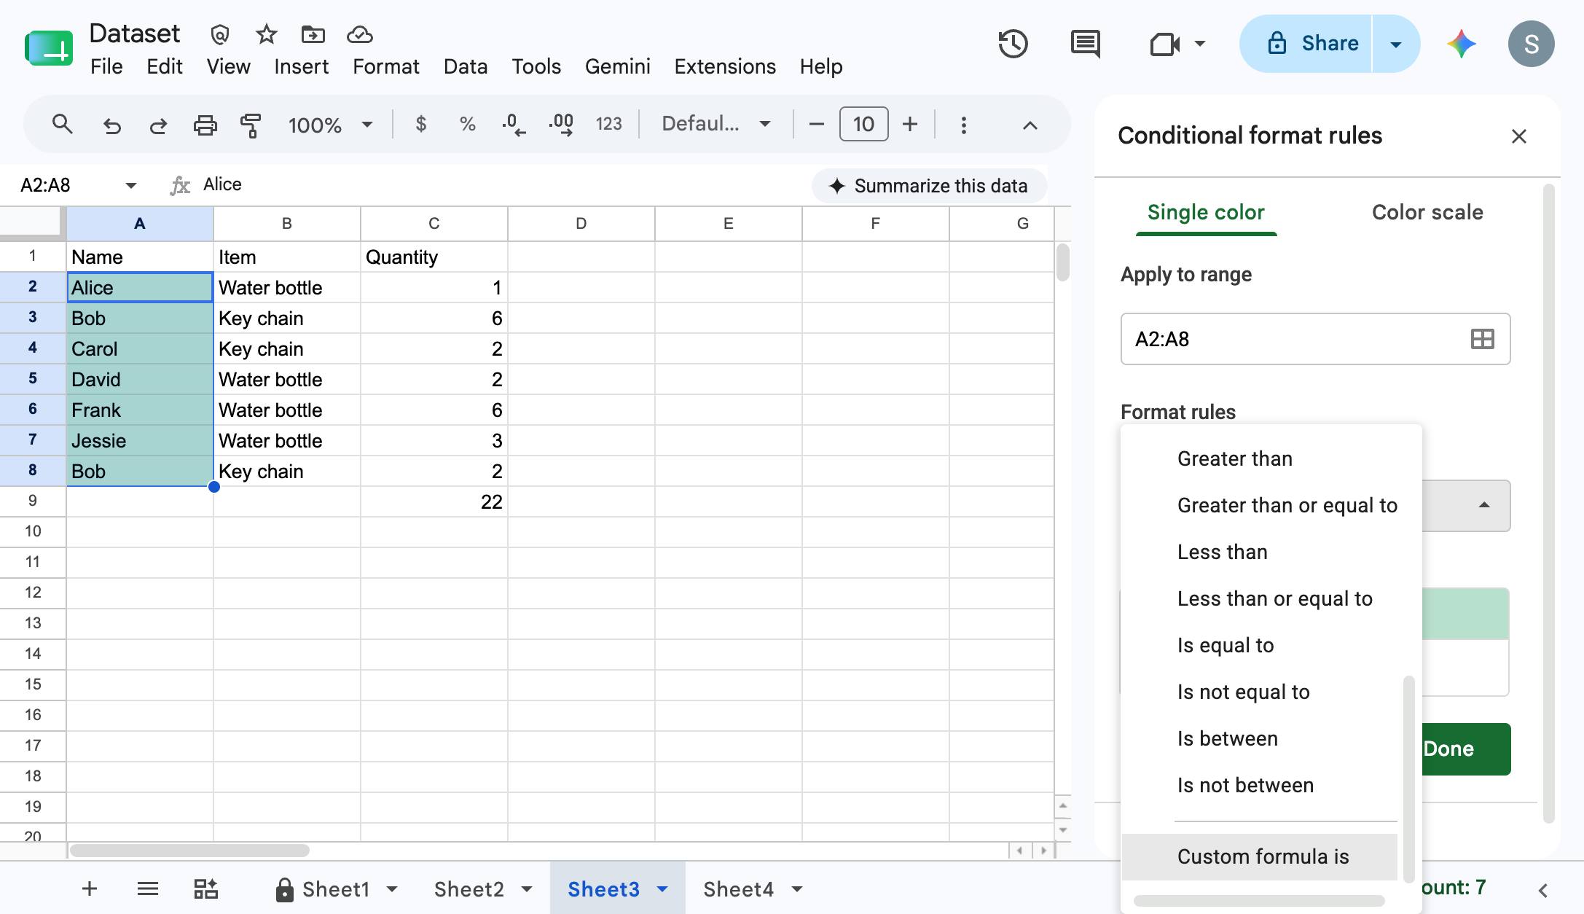This screenshot has height=914, width=1584.
Task: Redo the last action
Action: (158, 125)
